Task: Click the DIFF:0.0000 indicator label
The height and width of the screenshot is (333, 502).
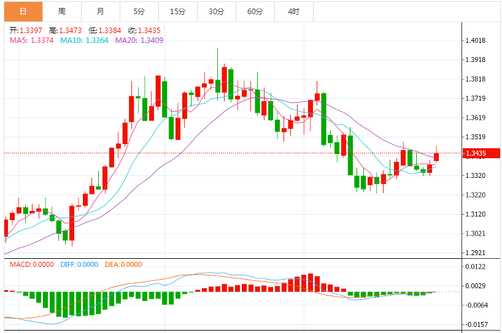Action: coord(79,264)
